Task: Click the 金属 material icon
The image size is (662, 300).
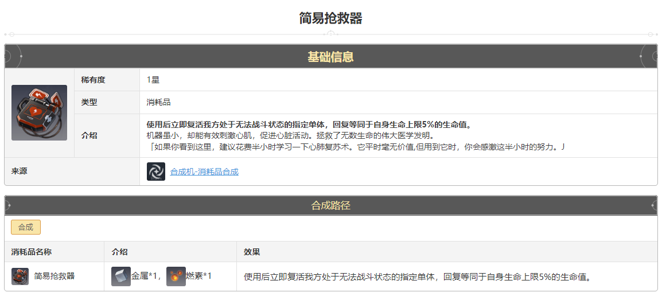Action: tap(121, 276)
